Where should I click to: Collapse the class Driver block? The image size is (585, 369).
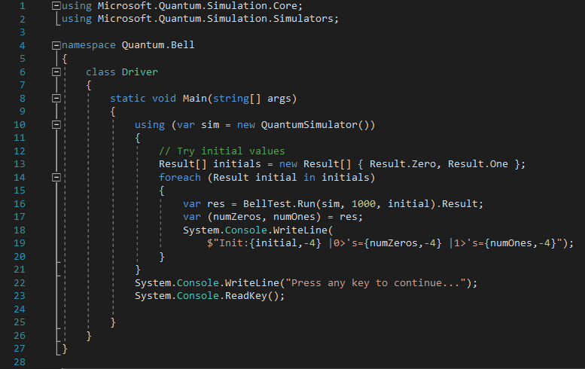56,72
